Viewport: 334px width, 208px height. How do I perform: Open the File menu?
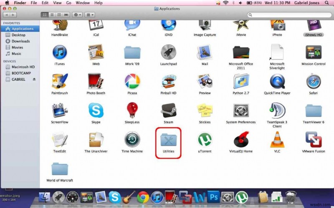34,3
